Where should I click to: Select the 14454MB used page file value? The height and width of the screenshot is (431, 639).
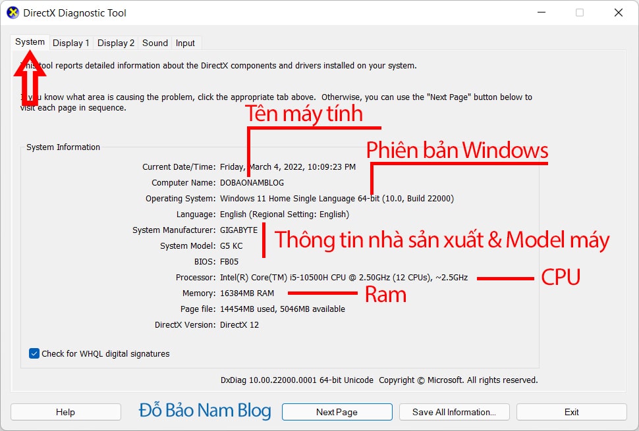click(283, 309)
